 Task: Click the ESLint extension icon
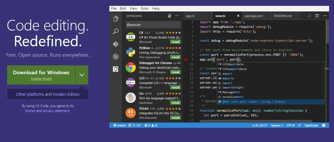tap(131, 113)
